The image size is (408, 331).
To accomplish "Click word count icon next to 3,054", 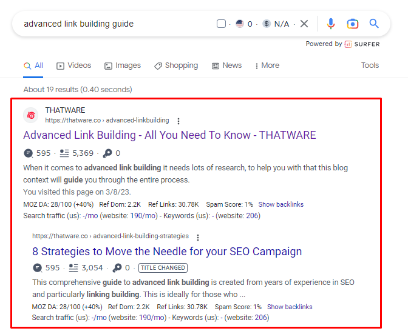I will coord(73,268).
